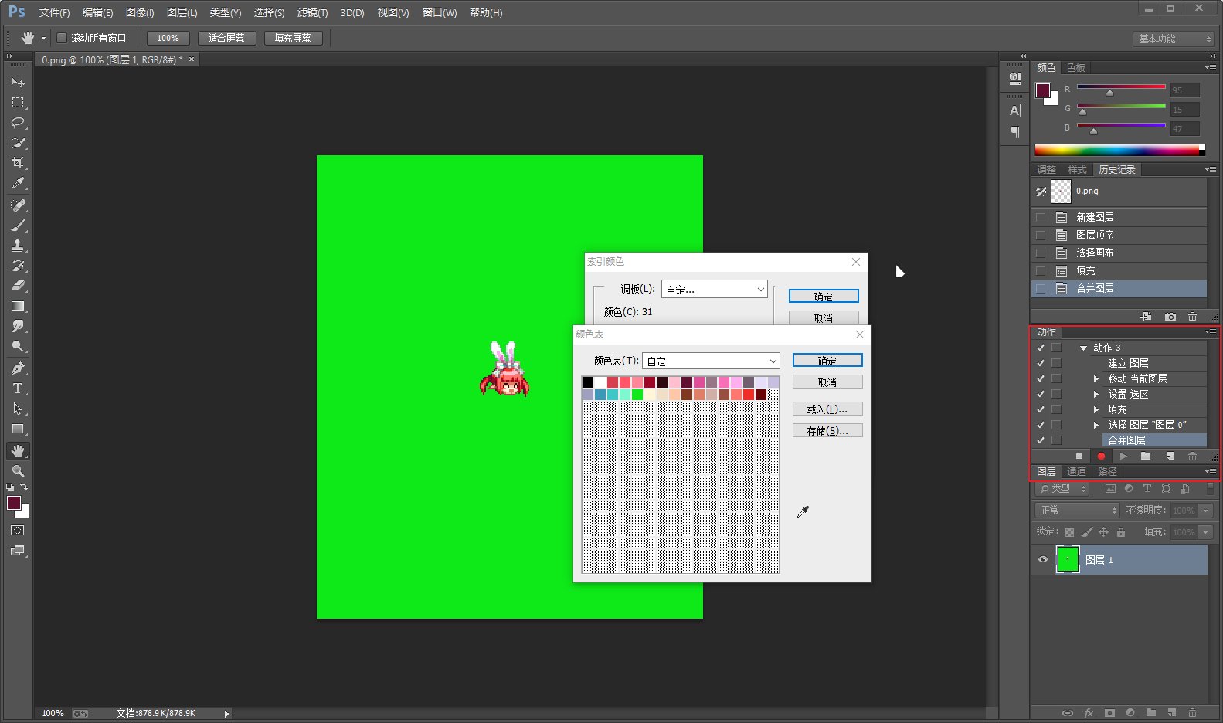This screenshot has height=723, width=1223.
Task: Lock transparent pixels of layer
Action: pos(1069,532)
